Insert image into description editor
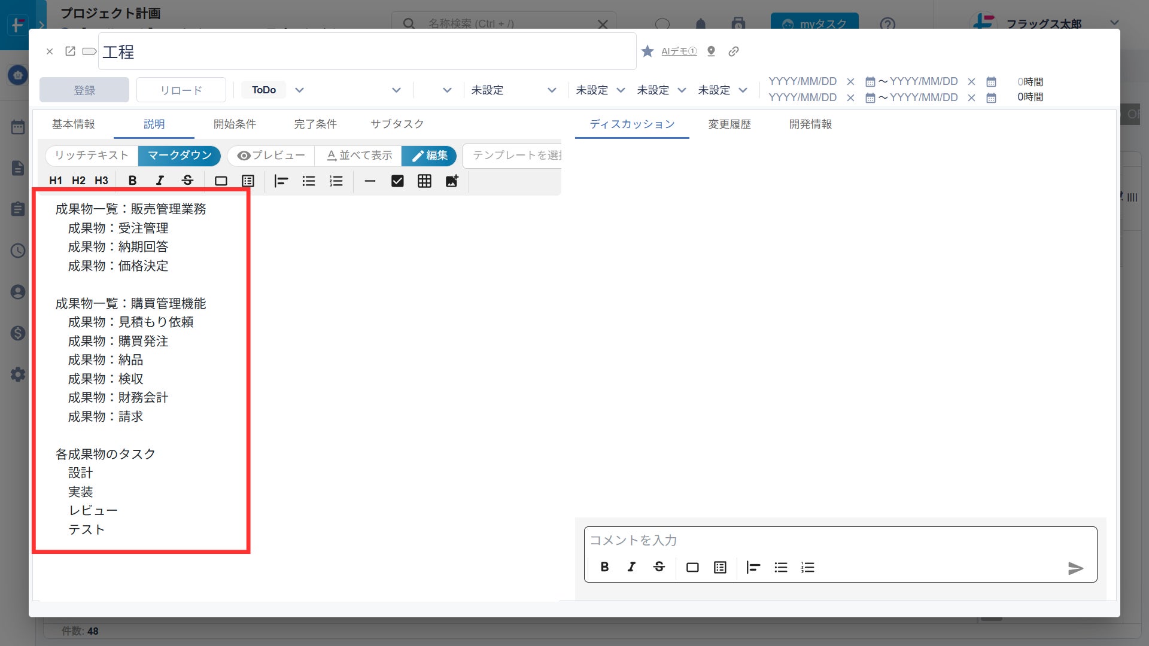Screen dimensions: 1149x646 point(452,181)
